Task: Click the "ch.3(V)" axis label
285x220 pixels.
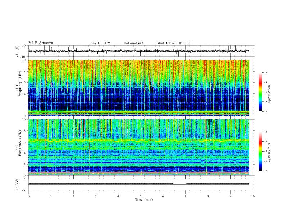Action: point(17,185)
